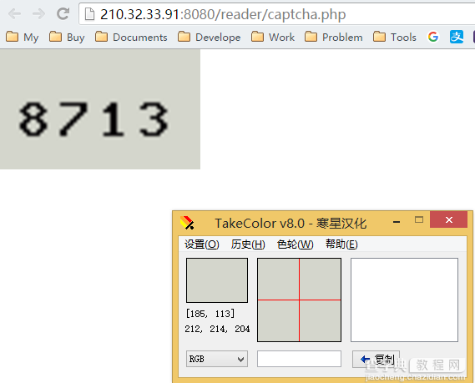Open the 历史(H) menu
475x383 pixels.
tap(248, 244)
